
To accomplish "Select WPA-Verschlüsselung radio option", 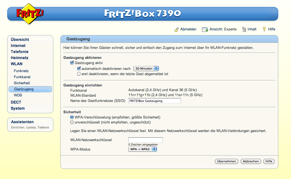I will [72, 117].
